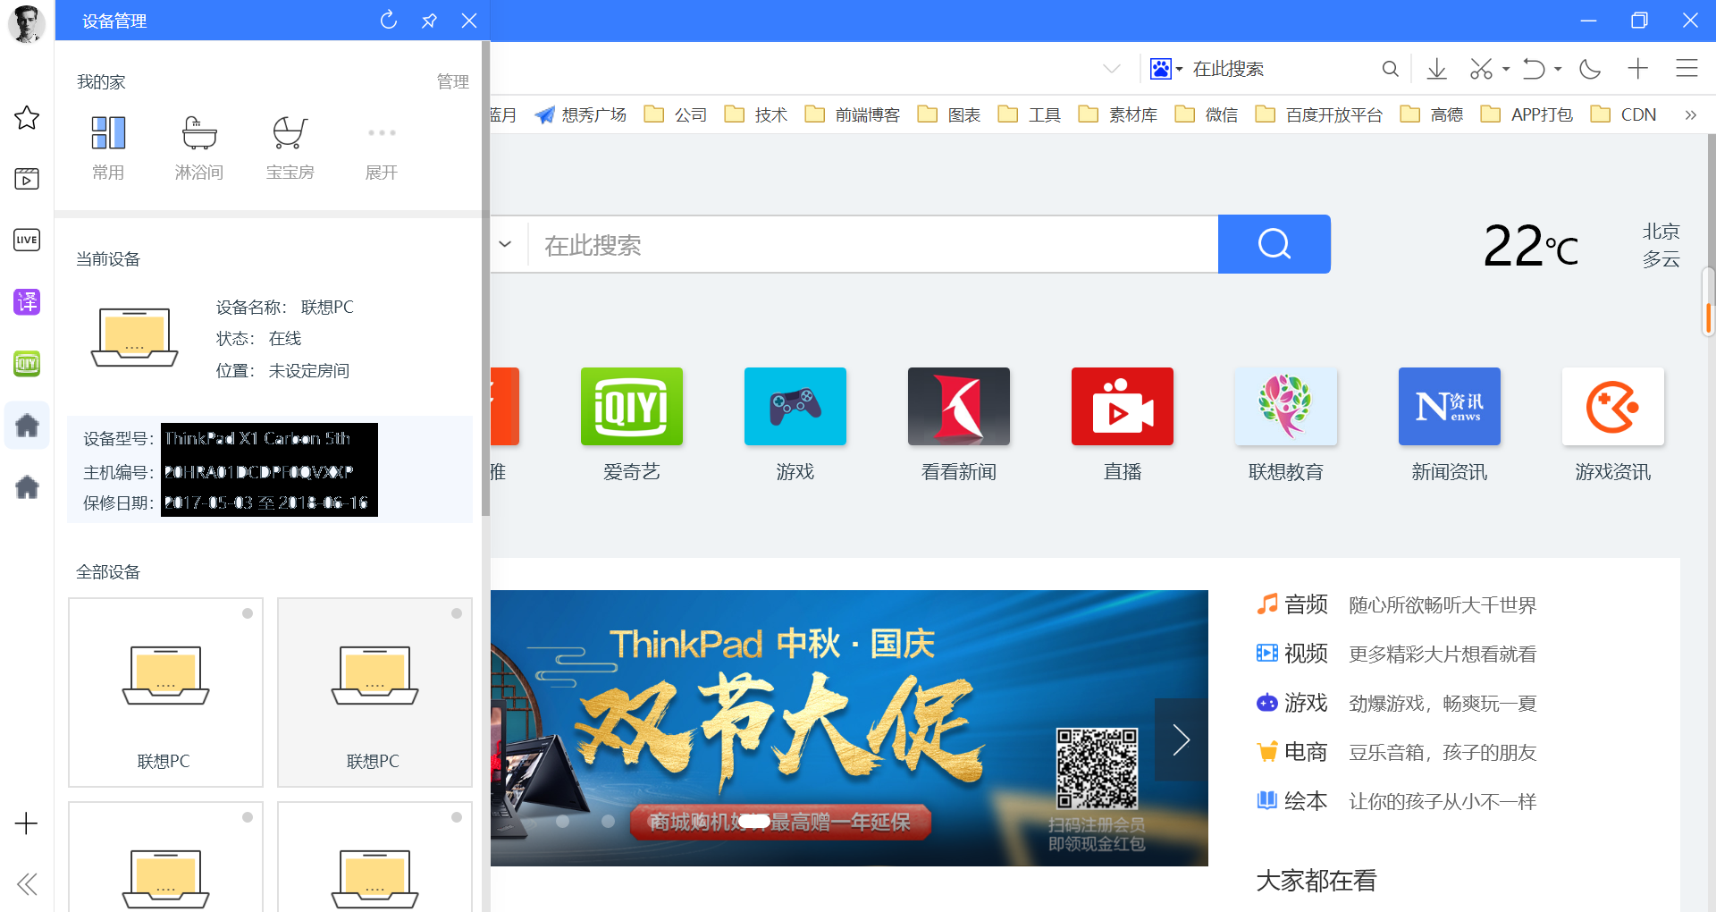1716x912 pixels.
Task: Open the LIVE sidebar icon
Action: pos(27,240)
